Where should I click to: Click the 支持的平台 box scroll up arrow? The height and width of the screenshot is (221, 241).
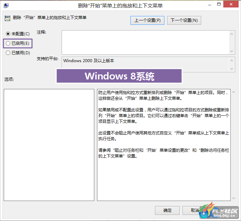[x=231, y=60]
